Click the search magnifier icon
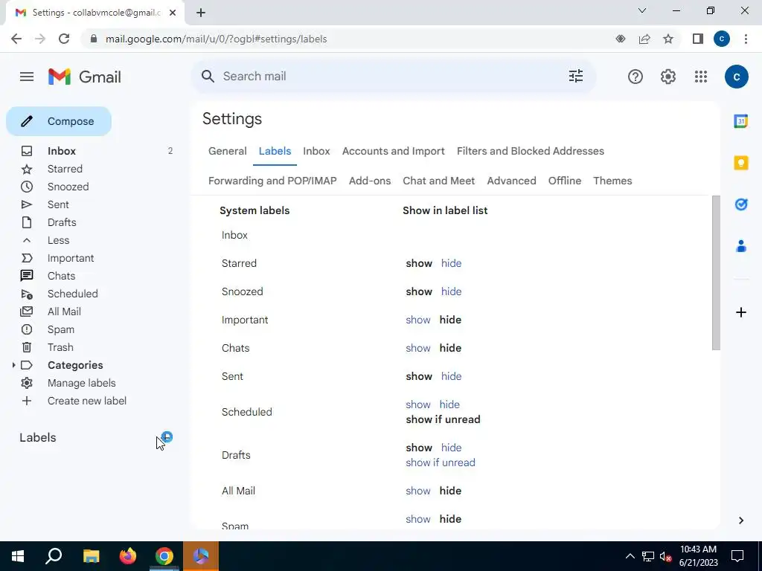The height and width of the screenshot is (571, 762). 208,77
